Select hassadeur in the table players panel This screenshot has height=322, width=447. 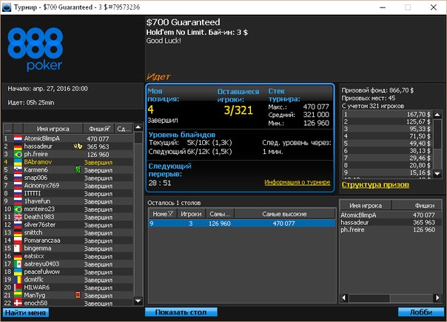[391, 223]
